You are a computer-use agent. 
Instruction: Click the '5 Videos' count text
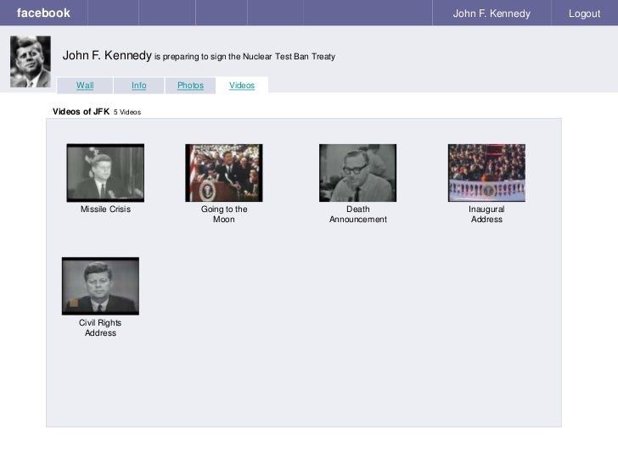[x=127, y=112]
